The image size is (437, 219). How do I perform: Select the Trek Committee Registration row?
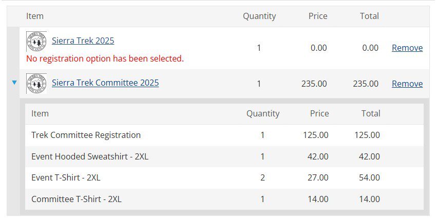pyautogui.click(x=224, y=135)
